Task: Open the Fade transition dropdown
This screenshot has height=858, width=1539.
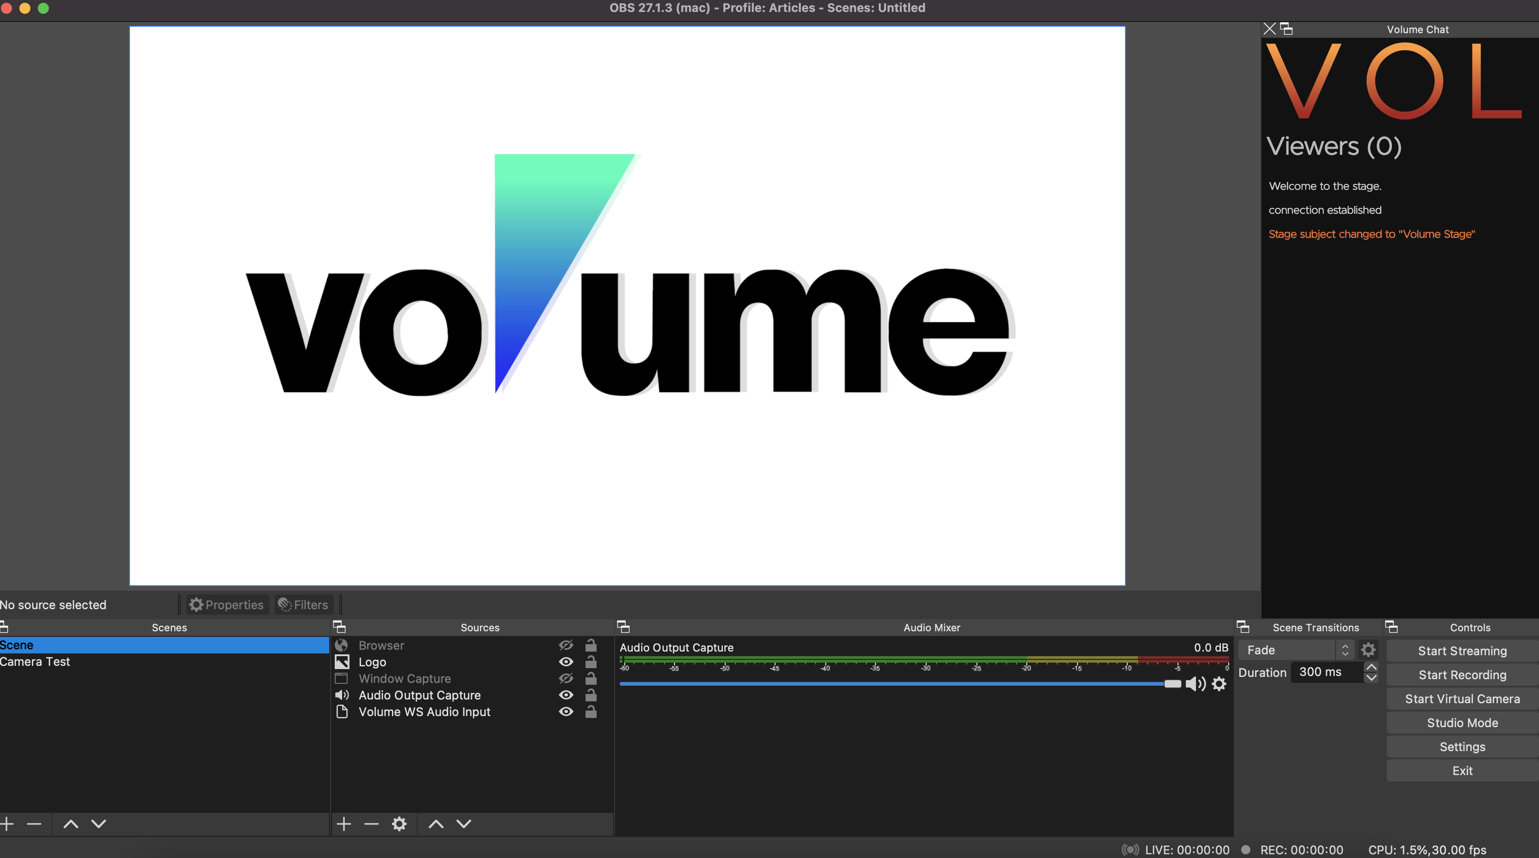Action: 1297,650
